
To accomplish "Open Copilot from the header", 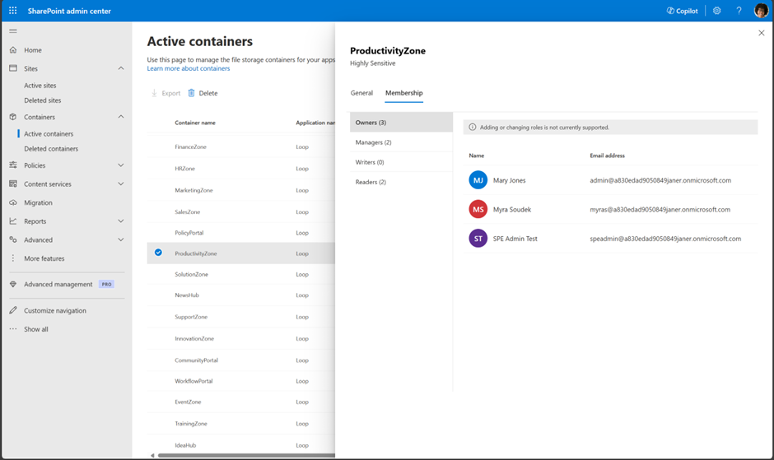I will [x=682, y=11].
